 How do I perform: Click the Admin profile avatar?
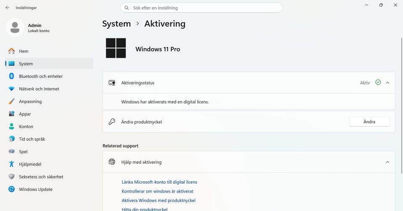tap(15, 28)
